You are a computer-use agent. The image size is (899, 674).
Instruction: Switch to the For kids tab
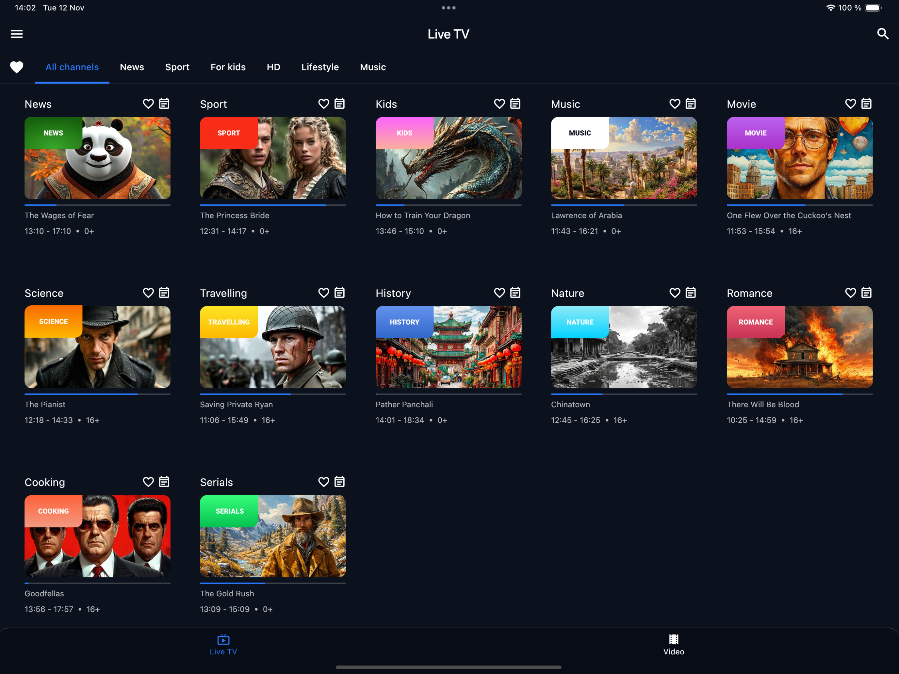tap(228, 67)
